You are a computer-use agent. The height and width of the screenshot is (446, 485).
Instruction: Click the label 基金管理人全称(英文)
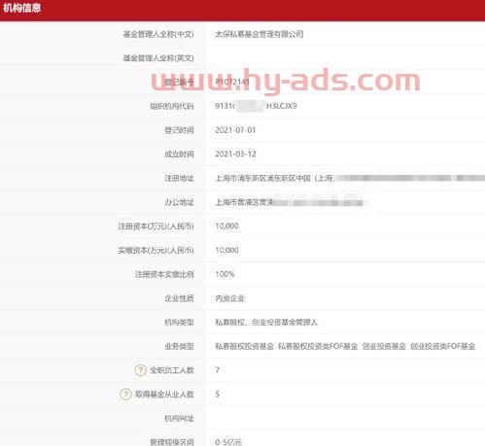tap(158, 58)
